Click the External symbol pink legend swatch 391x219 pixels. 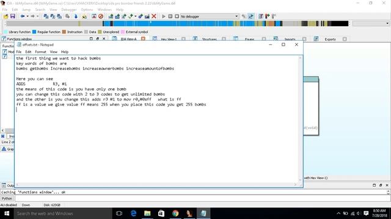tap(123, 32)
